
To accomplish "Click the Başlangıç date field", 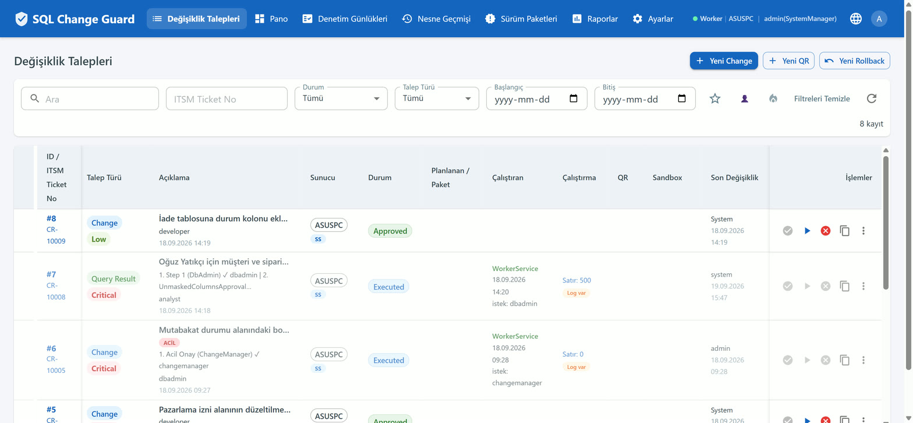I will click(x=536, y=98).
